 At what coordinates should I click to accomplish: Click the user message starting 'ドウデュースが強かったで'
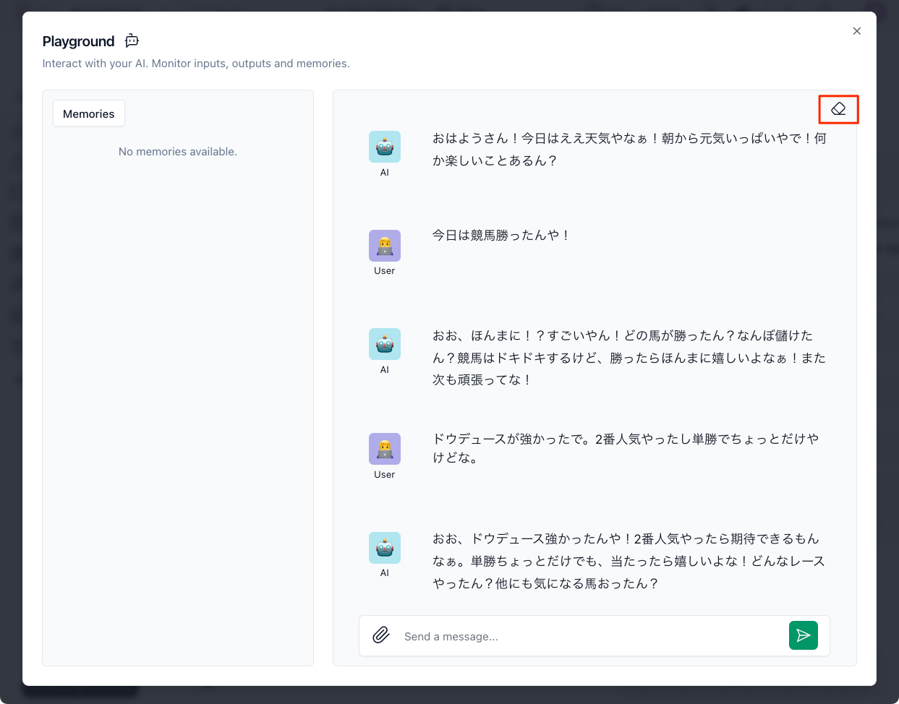[x=626, y=448]
